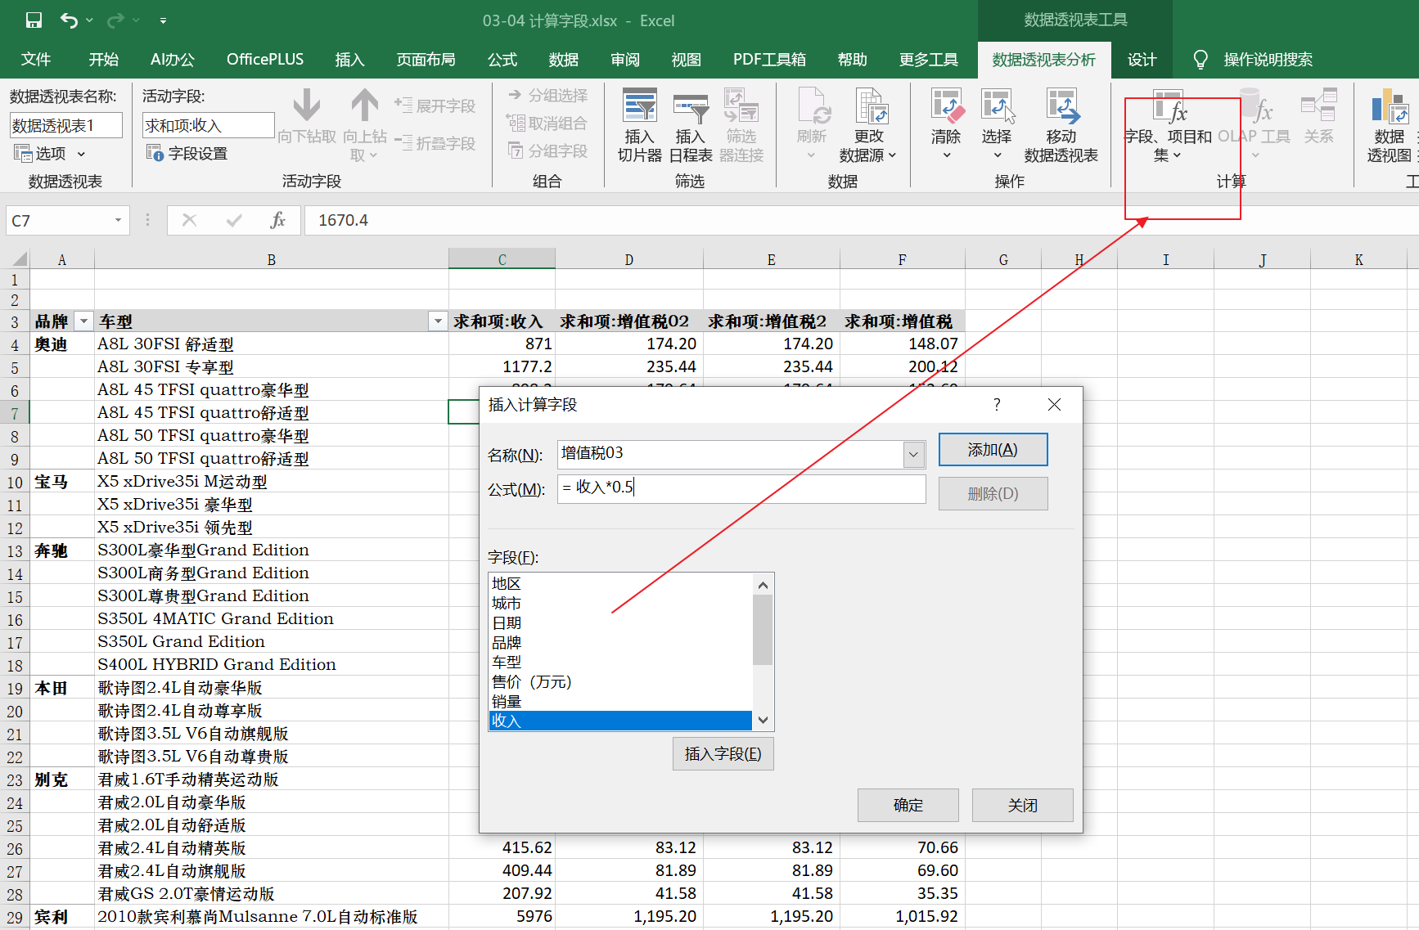1419x930 pixels.
Task: Click the formula bar value 1670.4
Action: coord(343,220)
